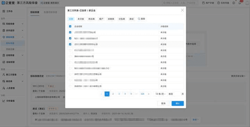250x127 pixels.
Task: Click 确认 to confirm selection
Action: pos(178,103)
